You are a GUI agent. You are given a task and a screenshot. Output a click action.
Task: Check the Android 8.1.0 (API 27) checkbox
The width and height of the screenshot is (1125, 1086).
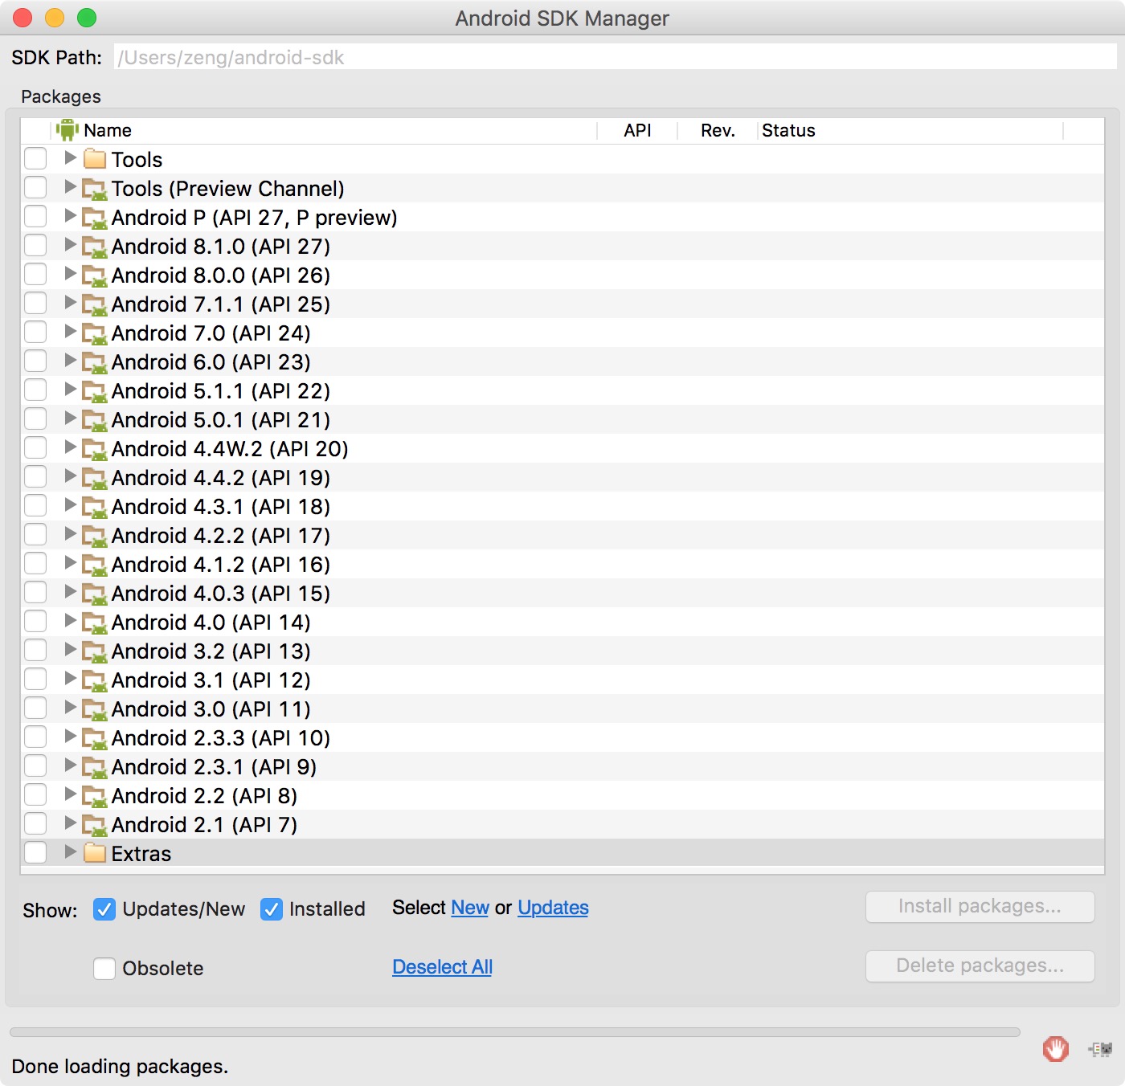35,246
